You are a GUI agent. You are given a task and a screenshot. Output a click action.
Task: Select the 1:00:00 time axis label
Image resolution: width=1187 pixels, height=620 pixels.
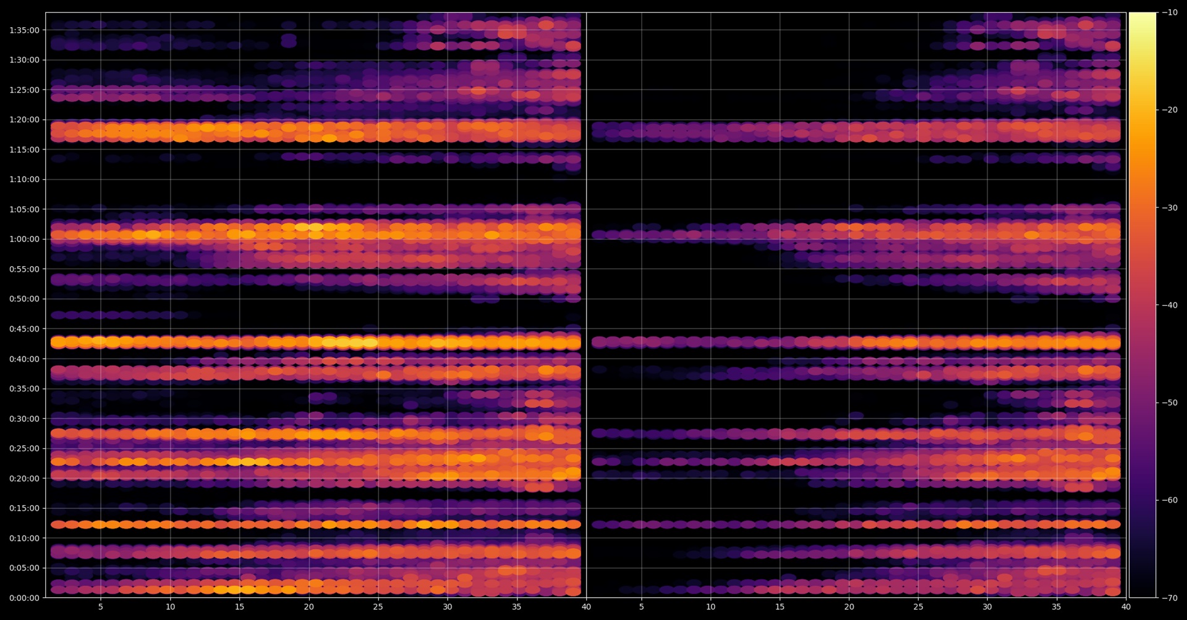click(x=24, y=240)
